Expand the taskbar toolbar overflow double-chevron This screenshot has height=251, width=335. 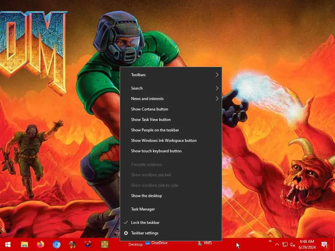[270, 241]
